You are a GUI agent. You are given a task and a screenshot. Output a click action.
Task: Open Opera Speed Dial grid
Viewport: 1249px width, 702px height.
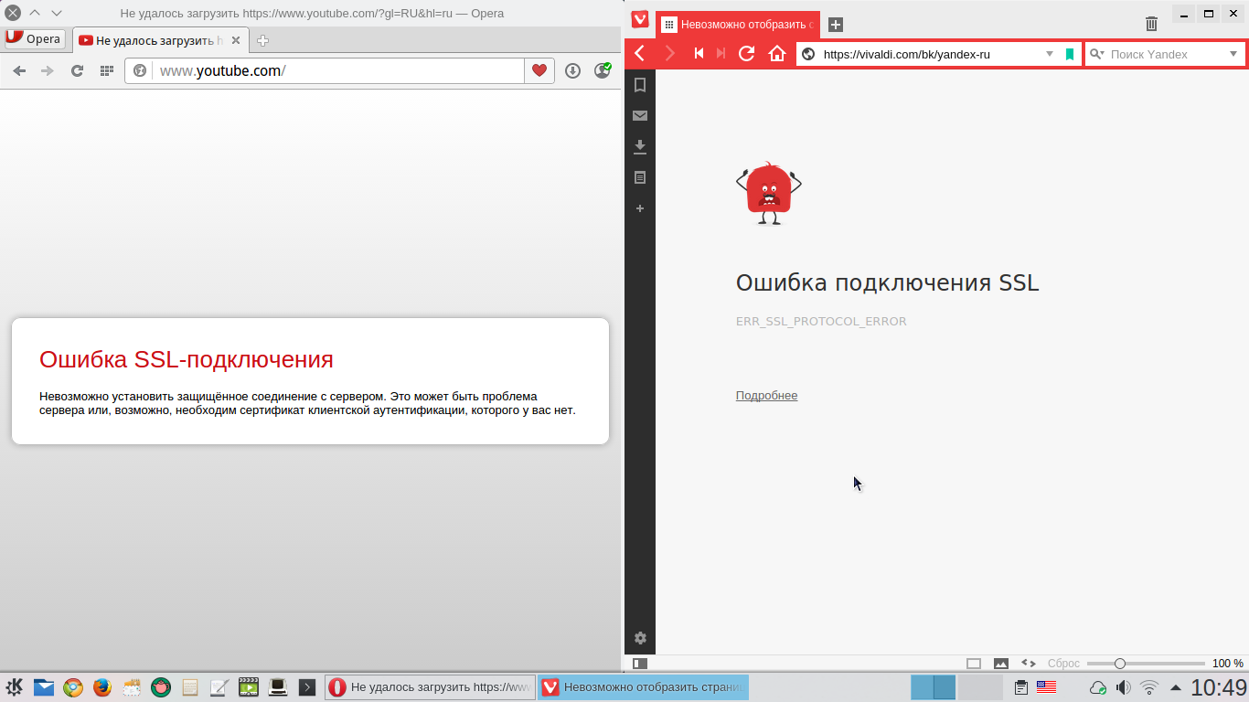click(107, 70)
